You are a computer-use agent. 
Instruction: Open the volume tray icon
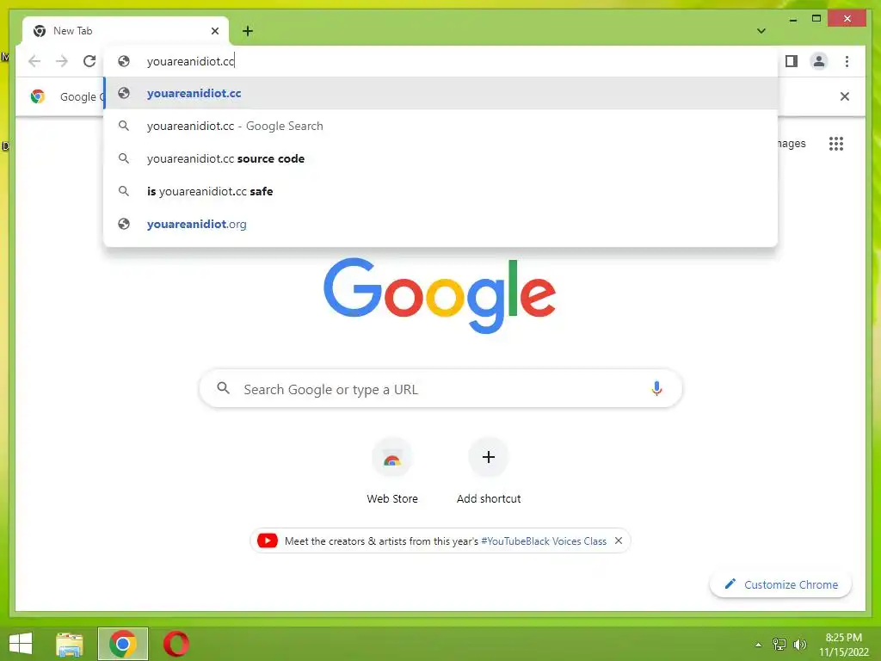(x=799, y=644)
